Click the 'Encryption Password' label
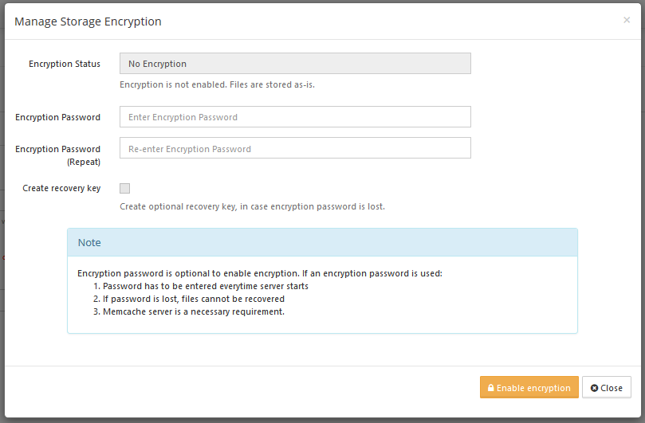This screenshot has width=645, height=423. (x=58, y=117)
